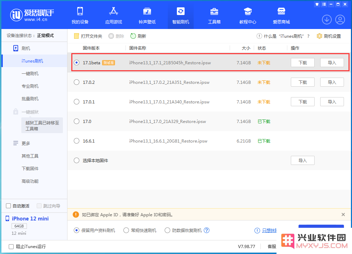Select 专业刷机 in sidebar

(30, 86)
